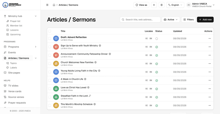
Task: Toggle the sidebar hamburger menu icon
Action: (47, 5)
